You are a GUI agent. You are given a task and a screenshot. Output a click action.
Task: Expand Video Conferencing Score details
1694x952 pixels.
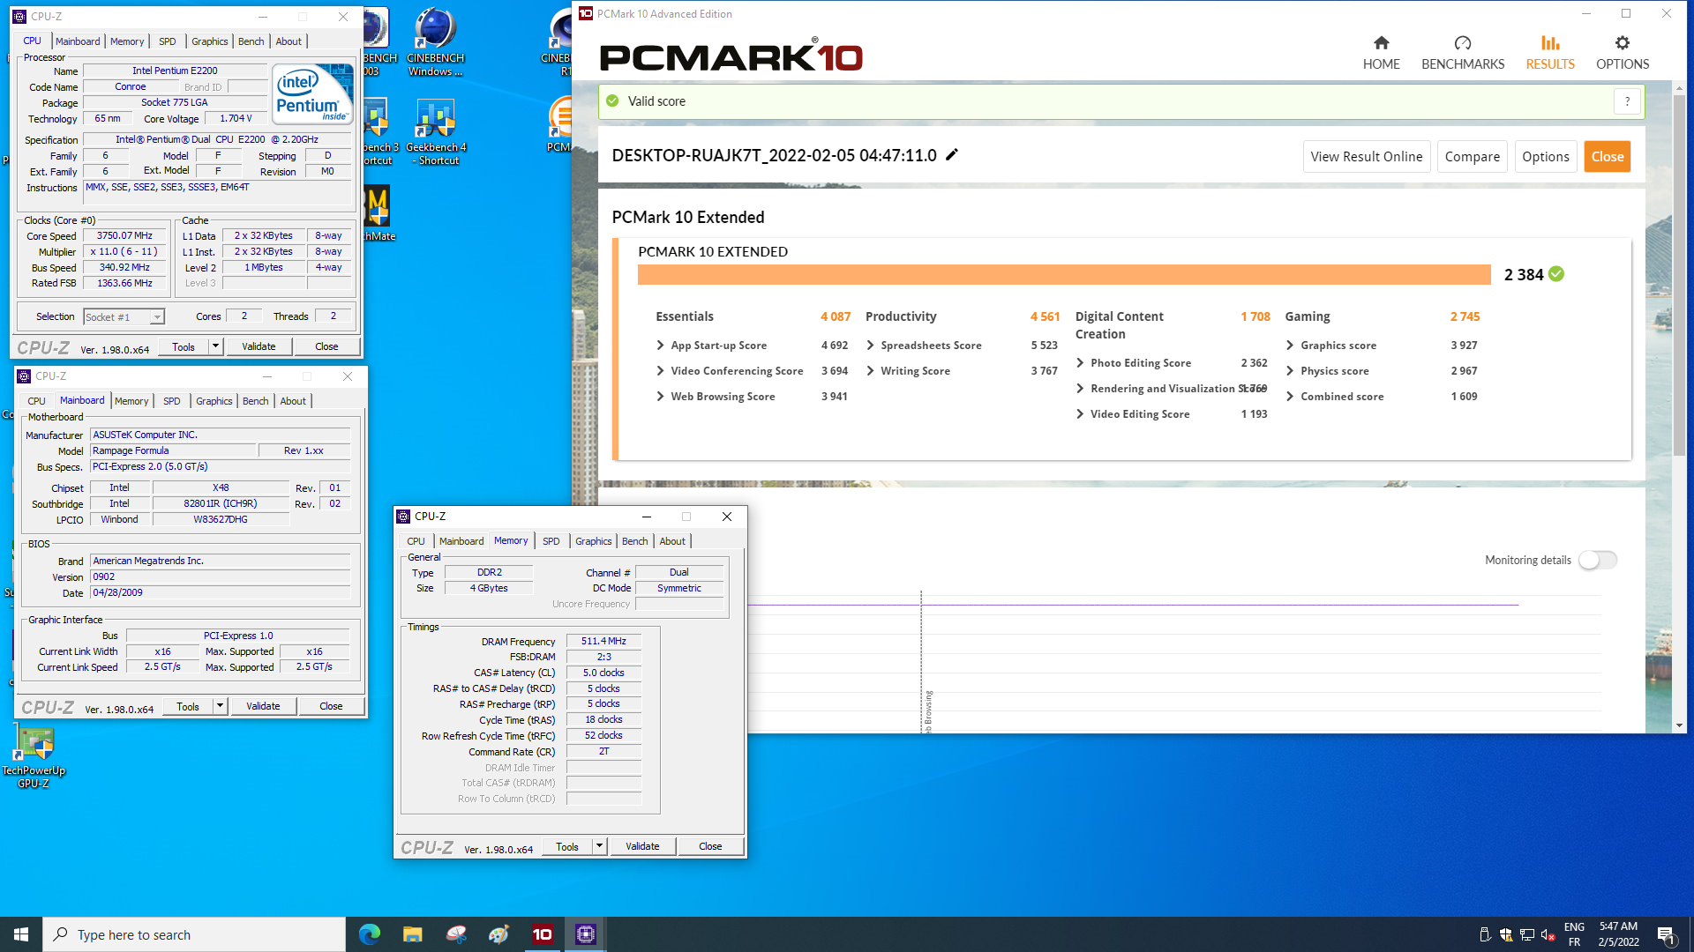point(660,371)
